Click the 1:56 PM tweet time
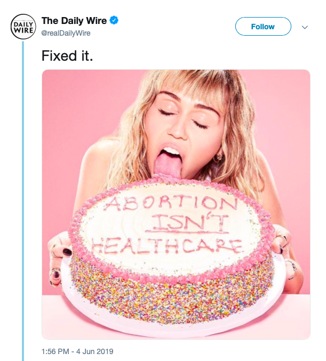The height and width of the screenshot is (361, 326). click(56, 351)
